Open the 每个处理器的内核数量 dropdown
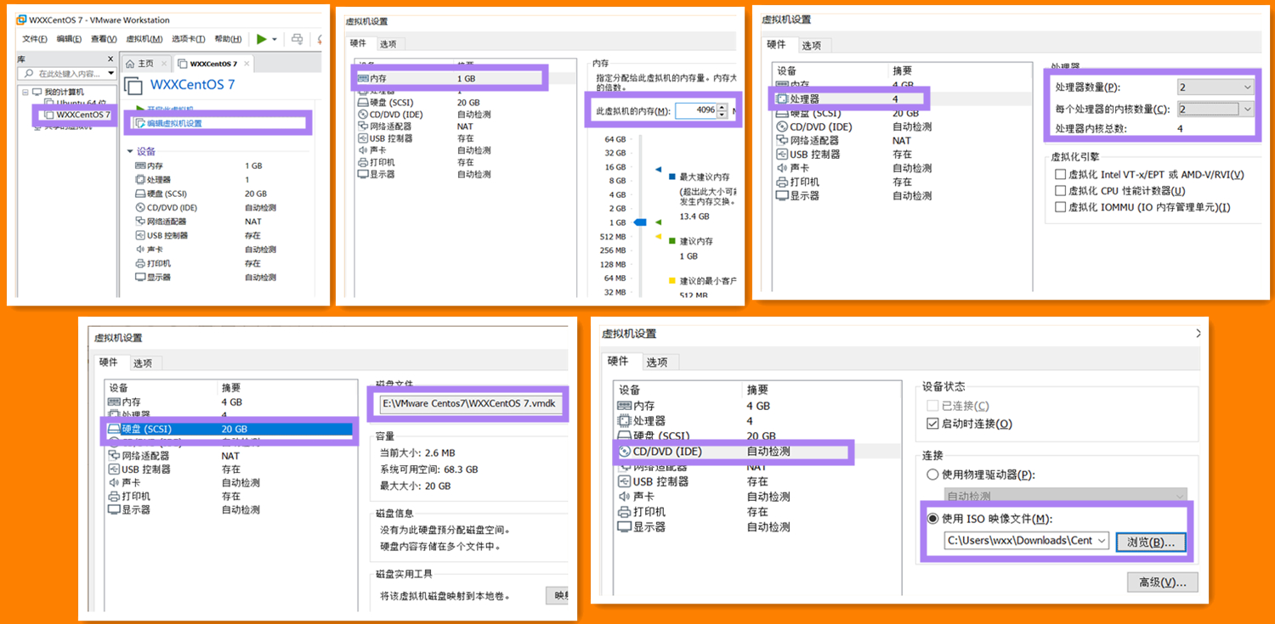 point(1215,109)
